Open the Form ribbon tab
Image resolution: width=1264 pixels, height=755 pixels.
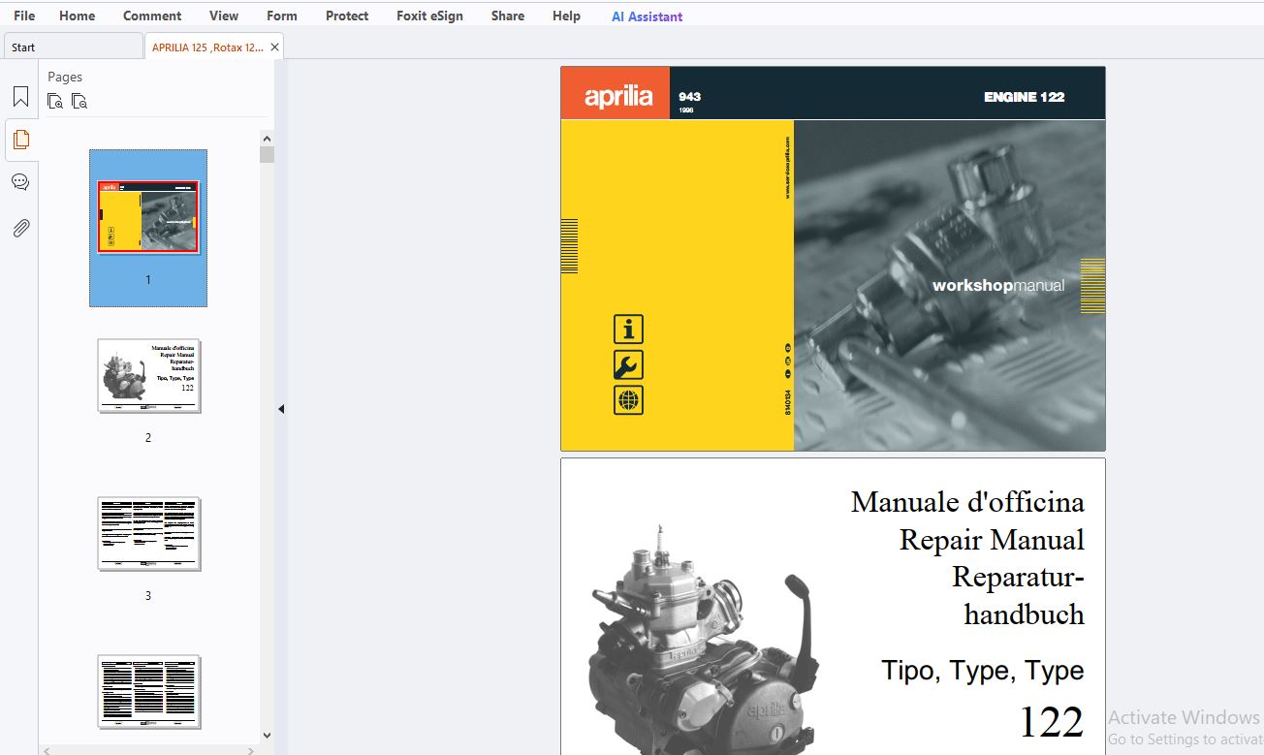tap(282, 16)
